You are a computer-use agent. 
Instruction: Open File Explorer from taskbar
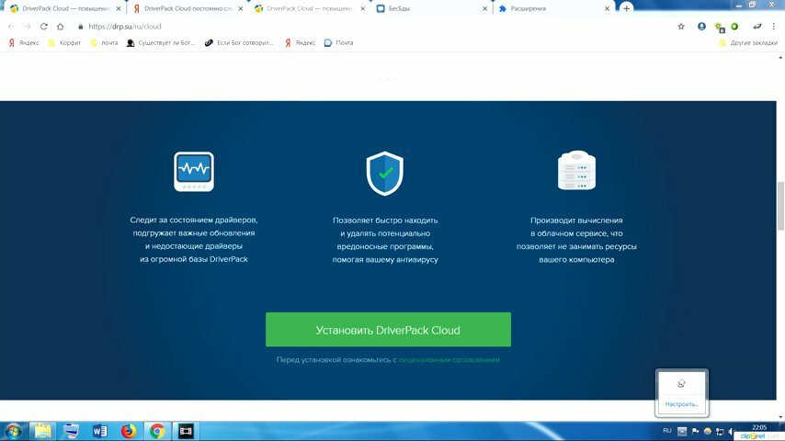42,431
